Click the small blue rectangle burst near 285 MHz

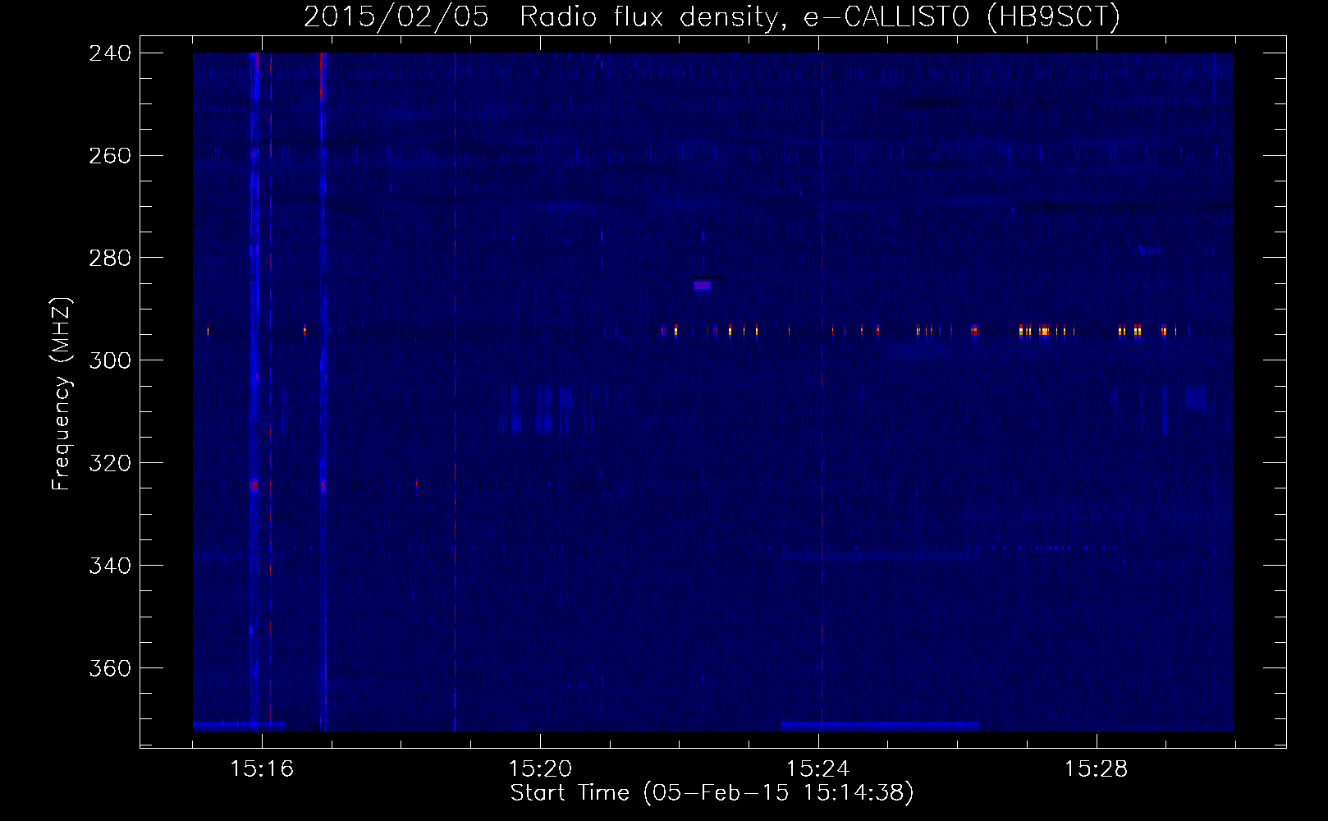click(x=702, y=285)
